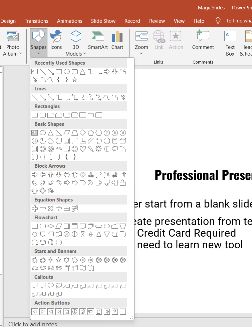This screenshot has height=327, width=252.
Task: Select the Heart shape in Basic Shapes
Action: click(83, 149)
